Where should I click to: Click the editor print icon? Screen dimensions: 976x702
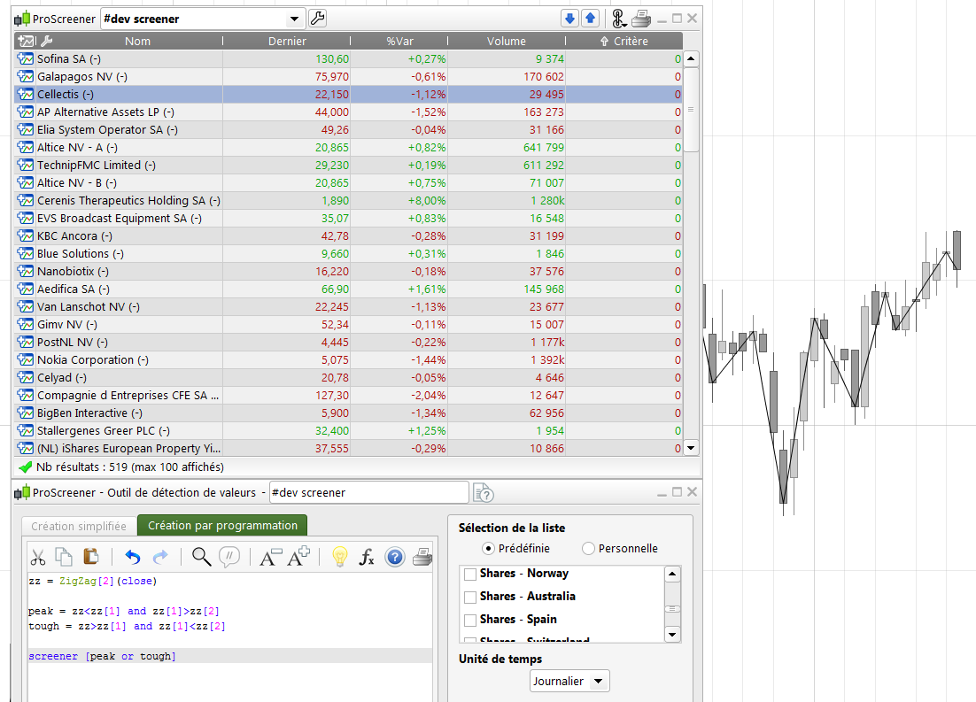(422, 557)
